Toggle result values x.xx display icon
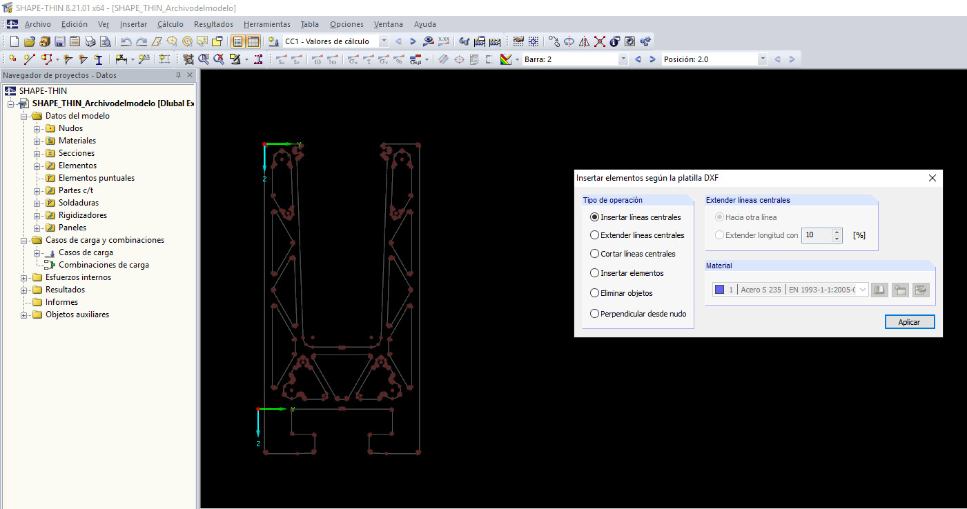This screenshot has width=967, height=509. click(444, 41)
